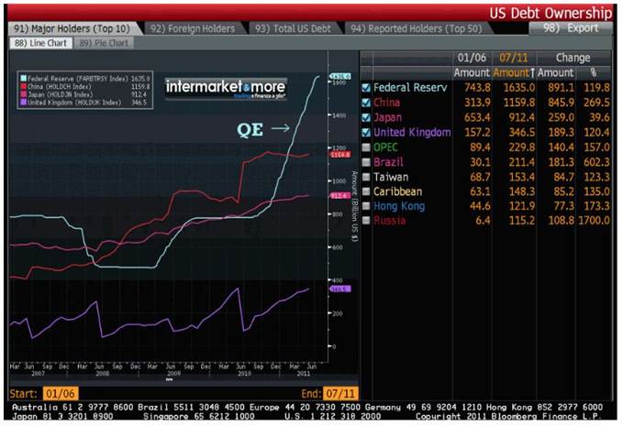Select the Hong Kong row label
This screenshot has width=623, height=426.
pos(399,206)
